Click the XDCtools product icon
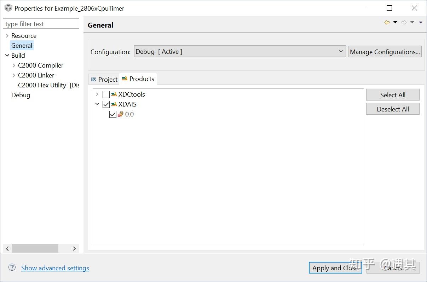The image size is (427, 282). (x=114, y=94)
